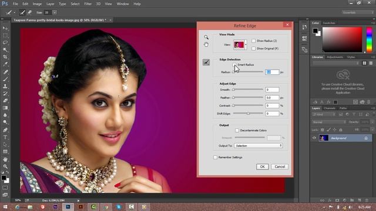The image size is (376, 211).
Task: Click the Refine Edge hand tool
Action: [206, 45]
